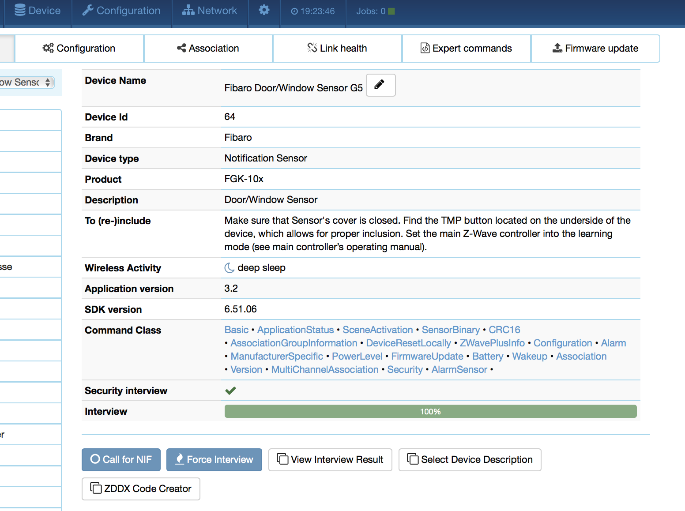Click the Product value FGK-10x
Screen dimensions: 685x511
(244, 179)
